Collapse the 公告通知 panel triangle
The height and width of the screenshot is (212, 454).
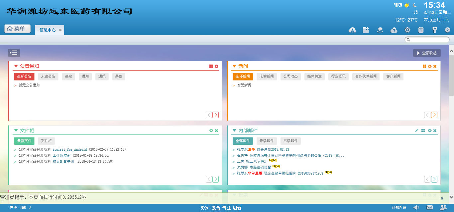point(16,66)
